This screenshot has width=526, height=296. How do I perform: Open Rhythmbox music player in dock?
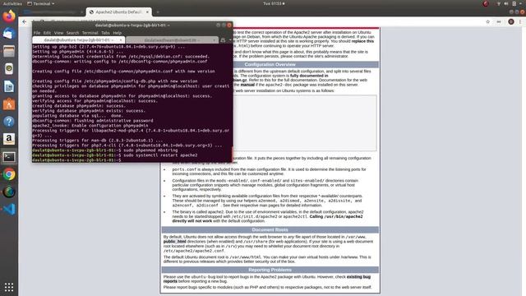9,69
